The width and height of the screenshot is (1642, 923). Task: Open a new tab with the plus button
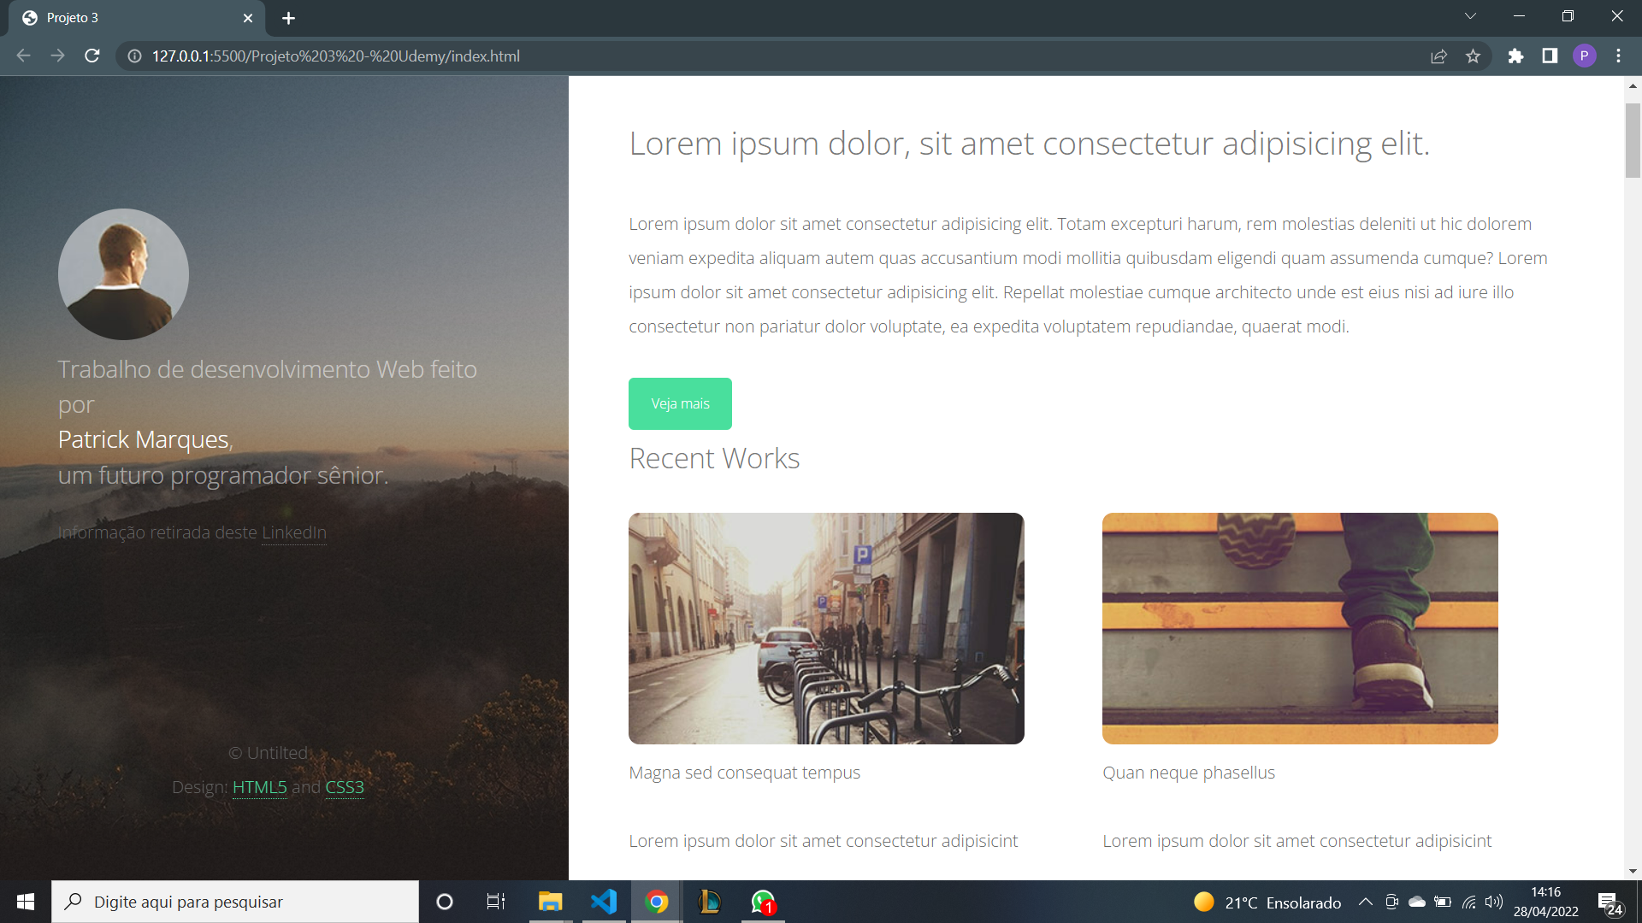289,18
